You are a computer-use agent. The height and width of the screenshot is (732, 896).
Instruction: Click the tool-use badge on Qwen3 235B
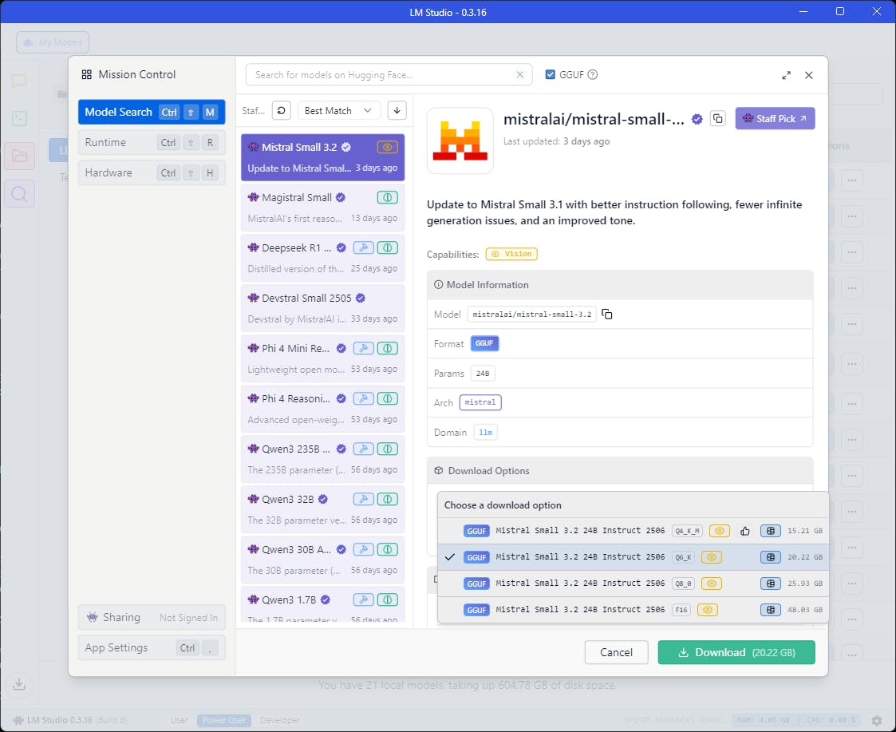(x=363, y=449)
